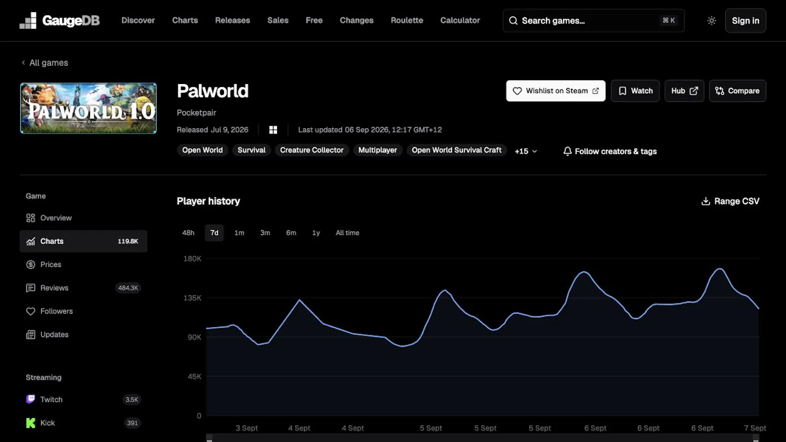Select the Creature Collector tag
Image resolution: width=786 pixels, height=442 pixels.
(312, 150)
